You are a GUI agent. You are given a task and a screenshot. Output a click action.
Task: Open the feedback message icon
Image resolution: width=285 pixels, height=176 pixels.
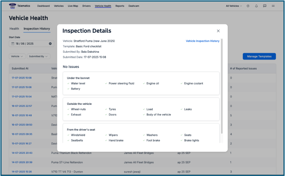coord(265,6)
